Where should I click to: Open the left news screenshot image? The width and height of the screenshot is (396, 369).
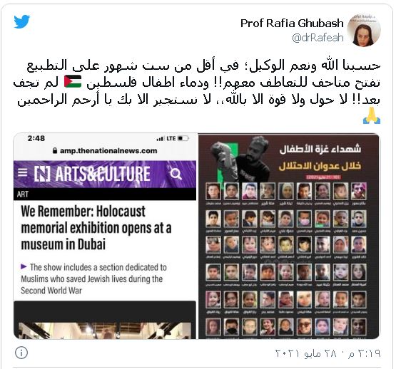click(x=105, y=236)
